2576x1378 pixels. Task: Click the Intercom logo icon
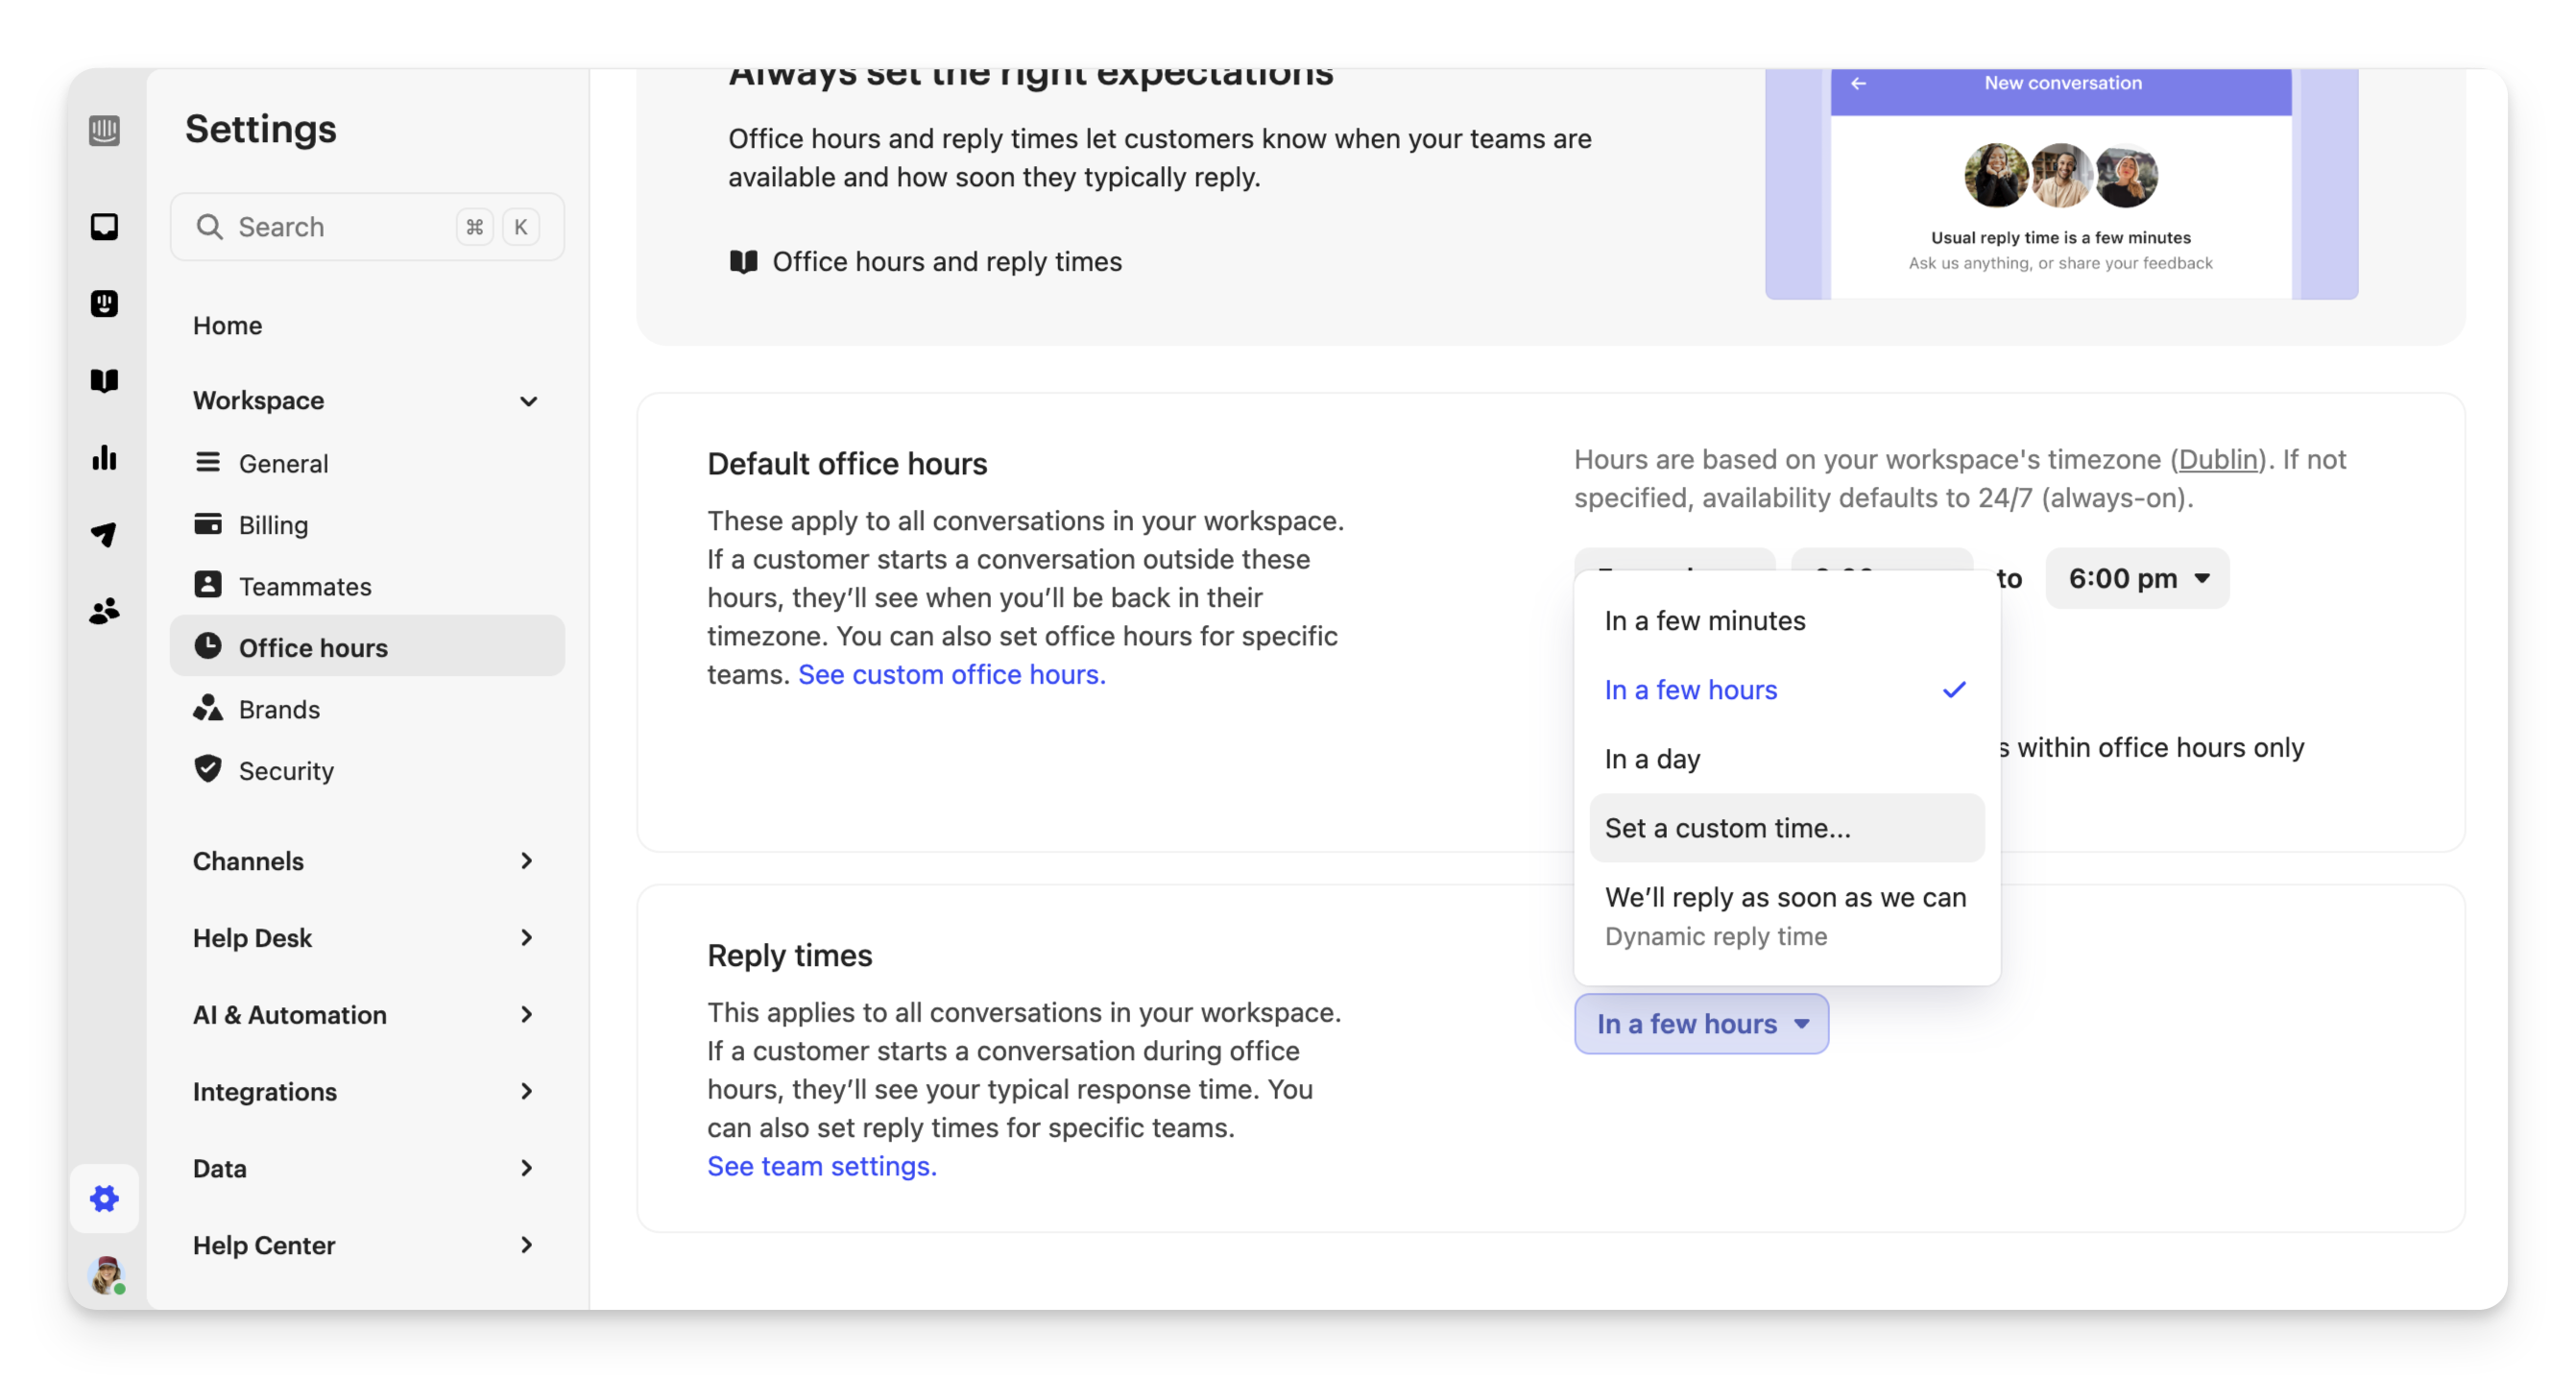pyautogui.click(x=104, y=130)
